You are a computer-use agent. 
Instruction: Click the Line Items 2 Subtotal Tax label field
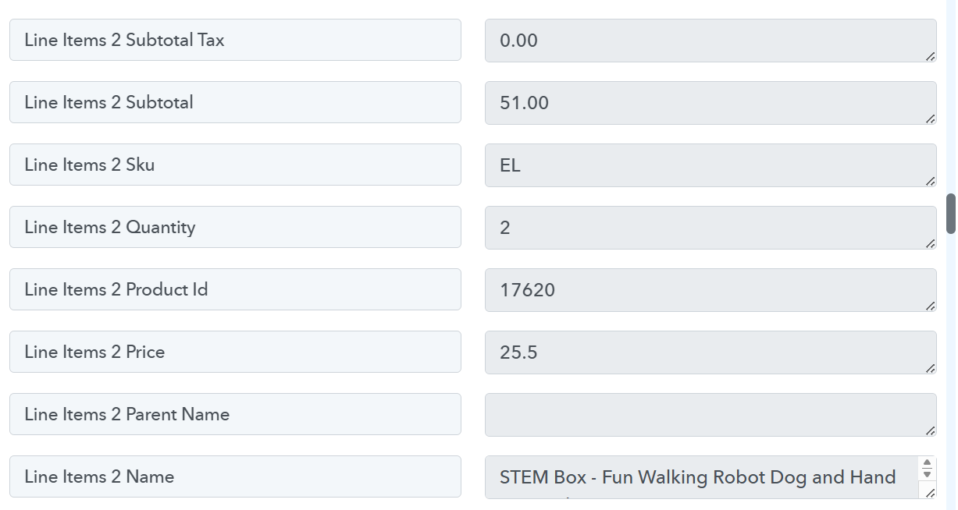[234, 40]
